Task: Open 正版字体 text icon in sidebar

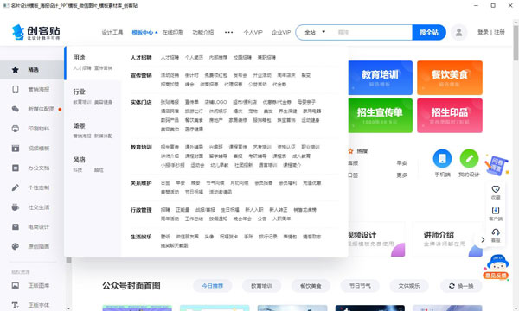Action: click(16, 305)
